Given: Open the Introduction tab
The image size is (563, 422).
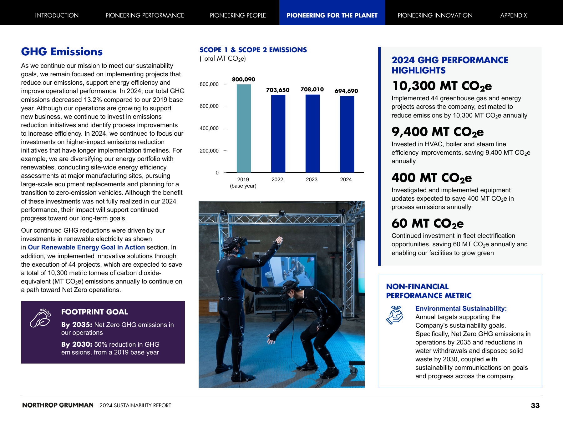Looking at the screenshot, I should [x=57, y=15].
